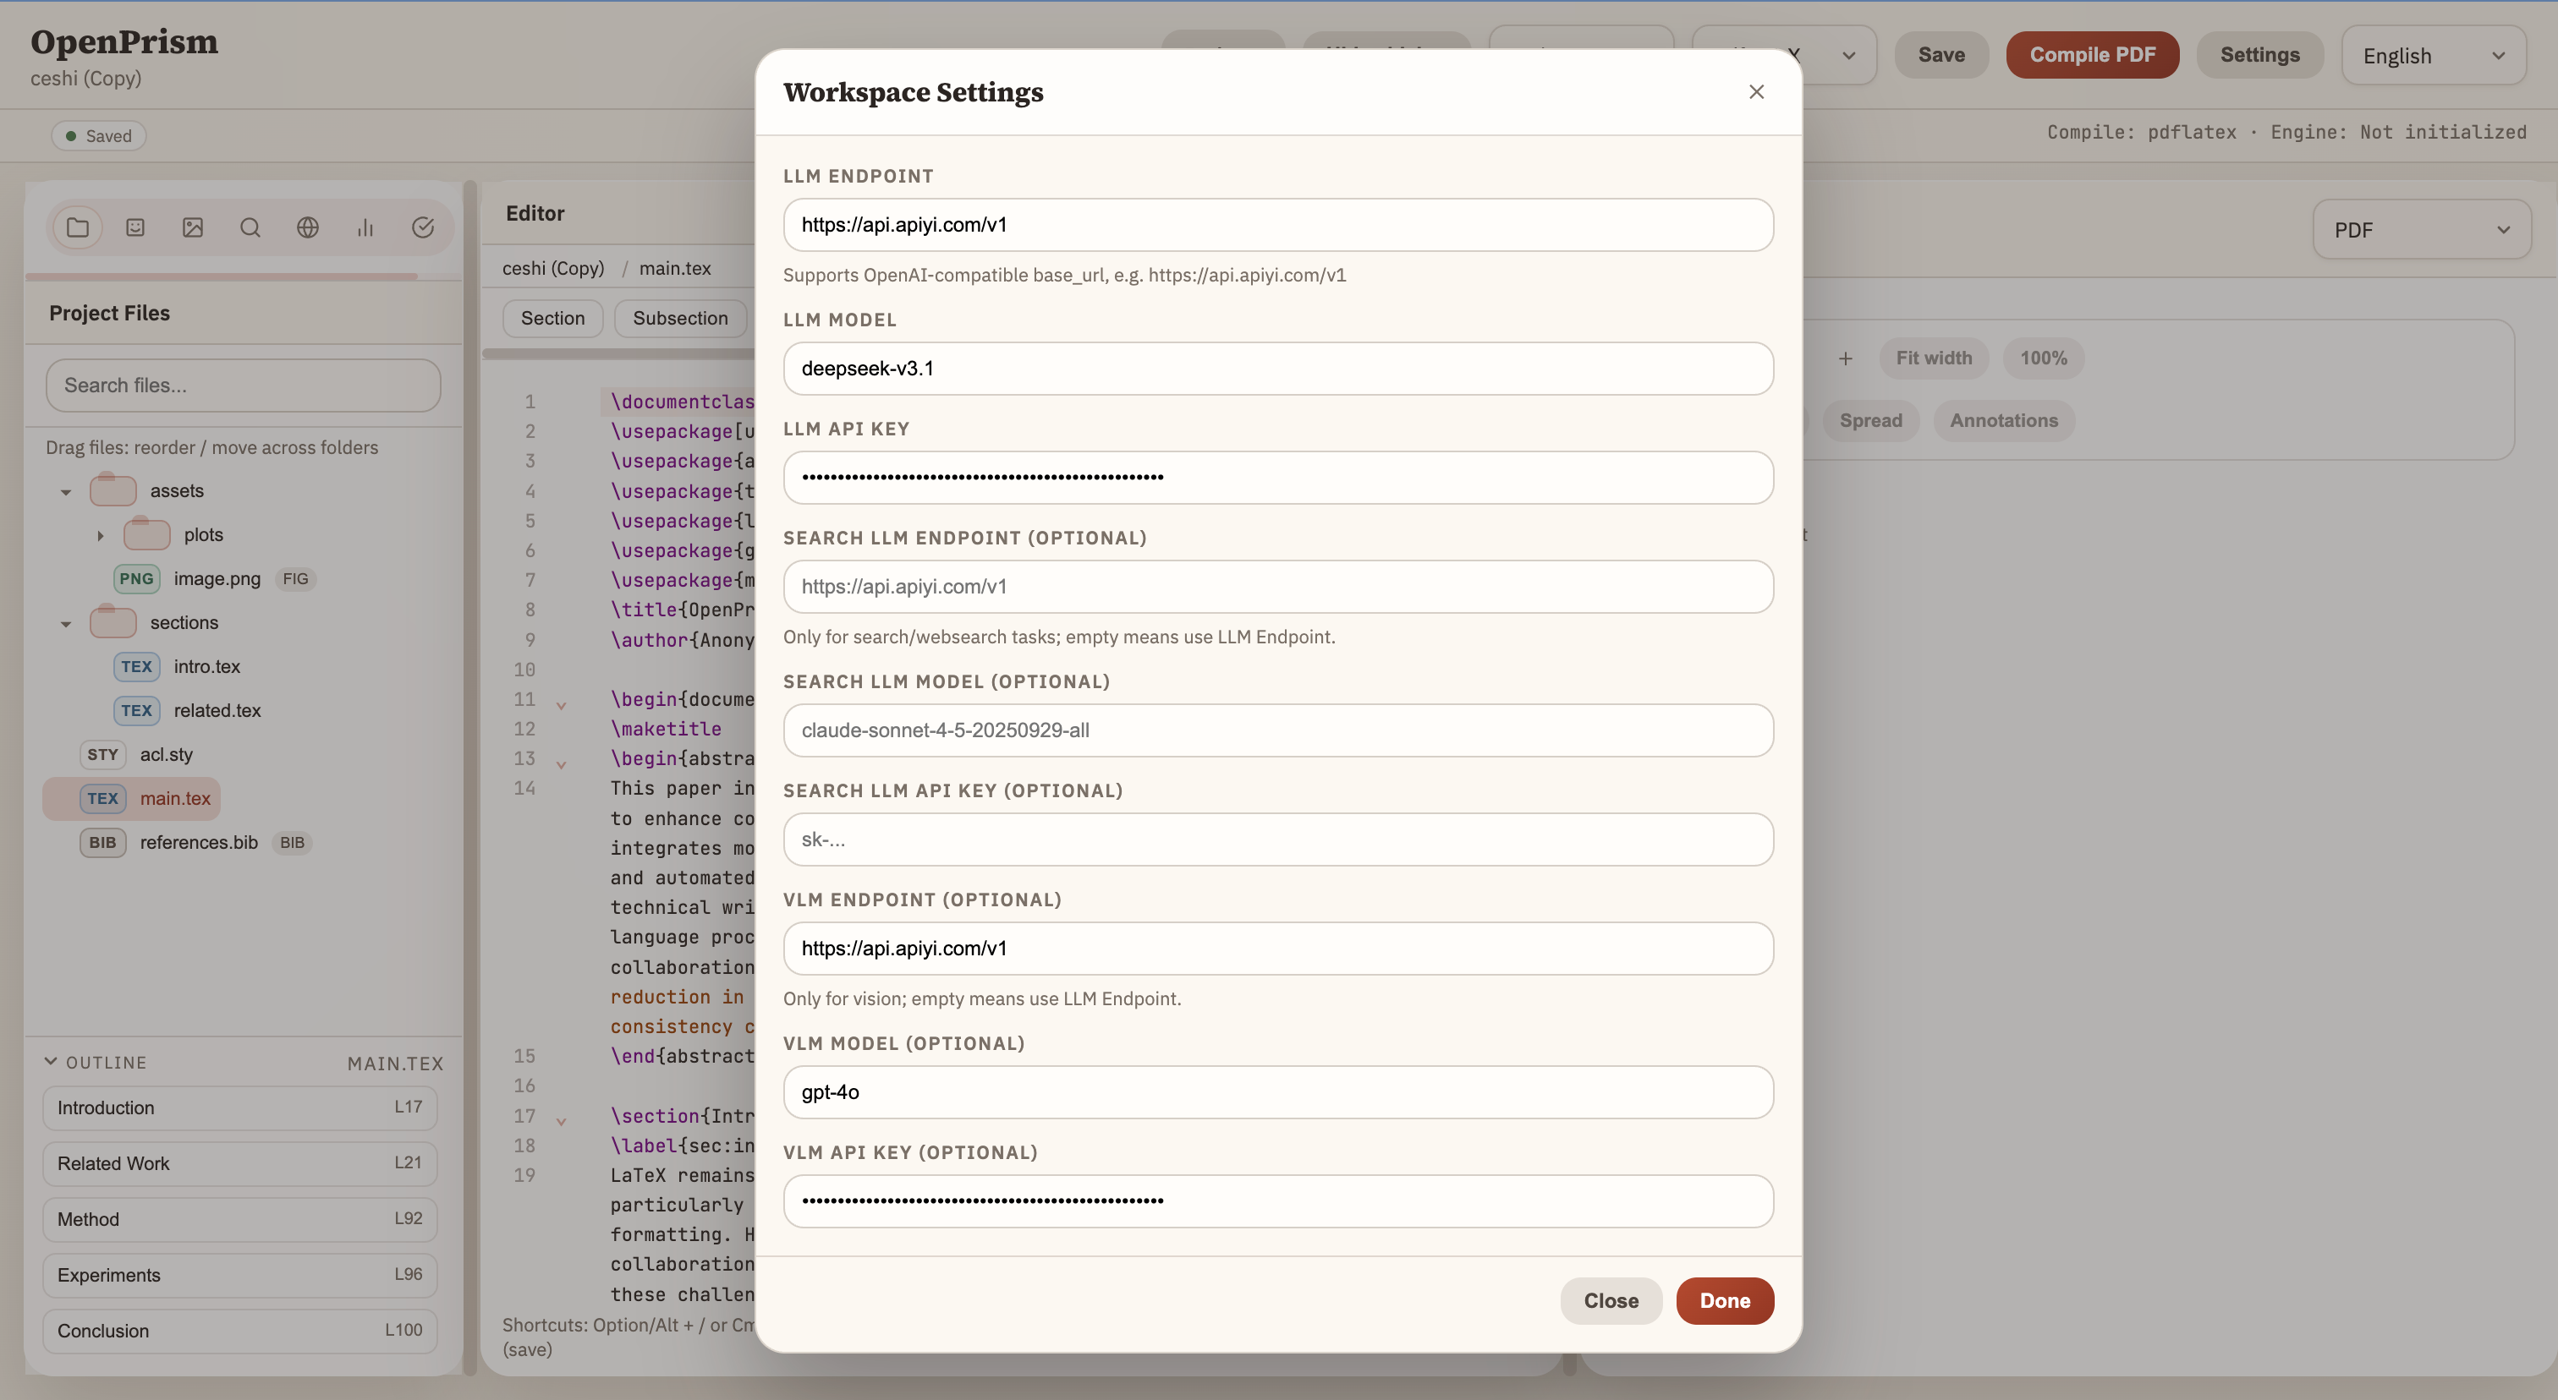Image resolution: width=2558 pixels, height=1400 pixels.
Task: Open acl.sty in the file tree
Action: click(x=166, y=754)
